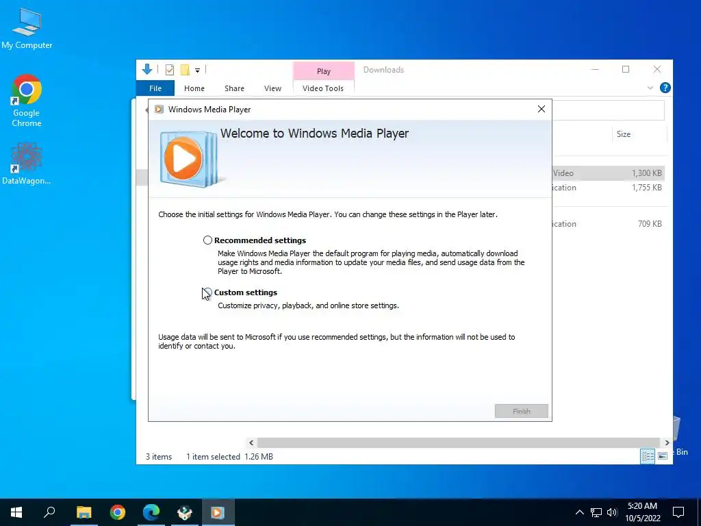The width and height of the screenshot is (701, 526).
Task: Open the DataWagon desktop shortcut
Action: pyautogui.click(x=27, y=164)
